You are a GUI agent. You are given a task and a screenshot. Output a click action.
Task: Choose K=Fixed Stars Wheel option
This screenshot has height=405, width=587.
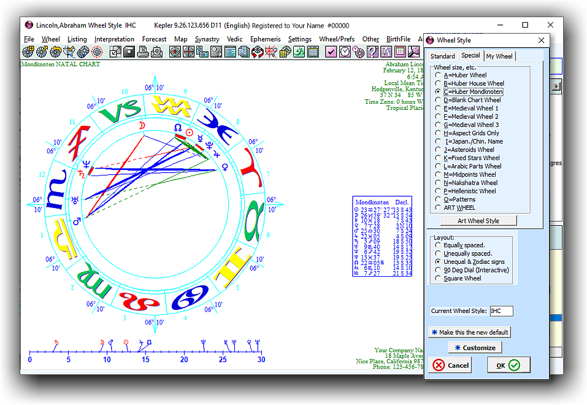pyautogui.click(x=437, y=158)
